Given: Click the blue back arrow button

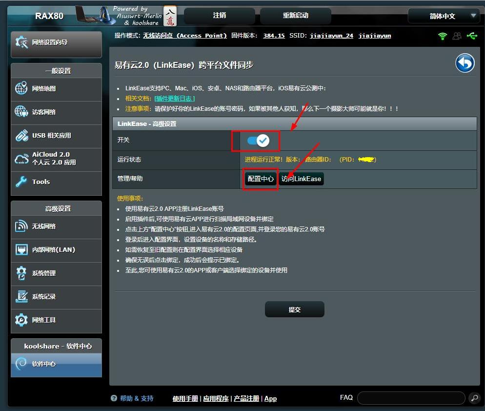Looking at the screenshot, I should coord(465,63).
